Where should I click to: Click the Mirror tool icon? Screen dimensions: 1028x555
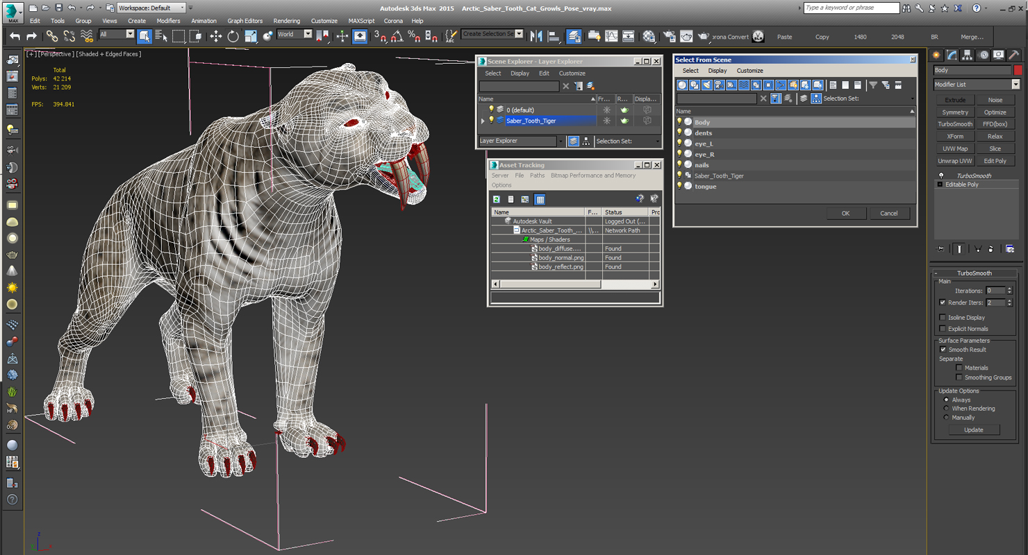click(x=536, y=36)
